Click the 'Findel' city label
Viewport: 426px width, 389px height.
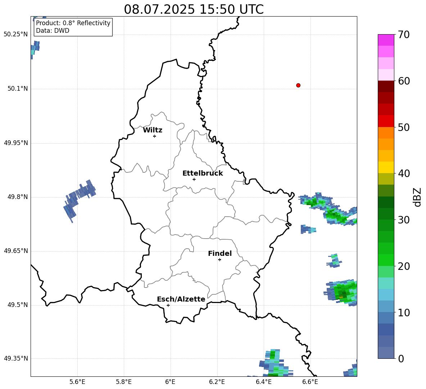click(x=220, y=253)
